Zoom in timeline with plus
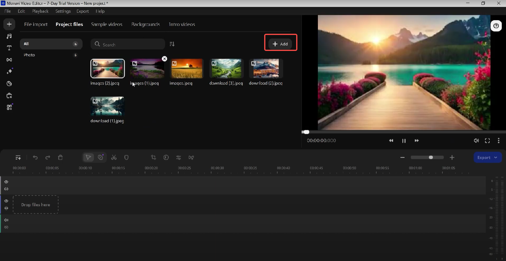Screen dimensions: 506x261 point(452,157)
